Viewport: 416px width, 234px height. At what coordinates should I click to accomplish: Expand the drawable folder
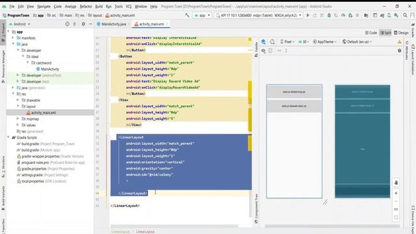[18, 100]
